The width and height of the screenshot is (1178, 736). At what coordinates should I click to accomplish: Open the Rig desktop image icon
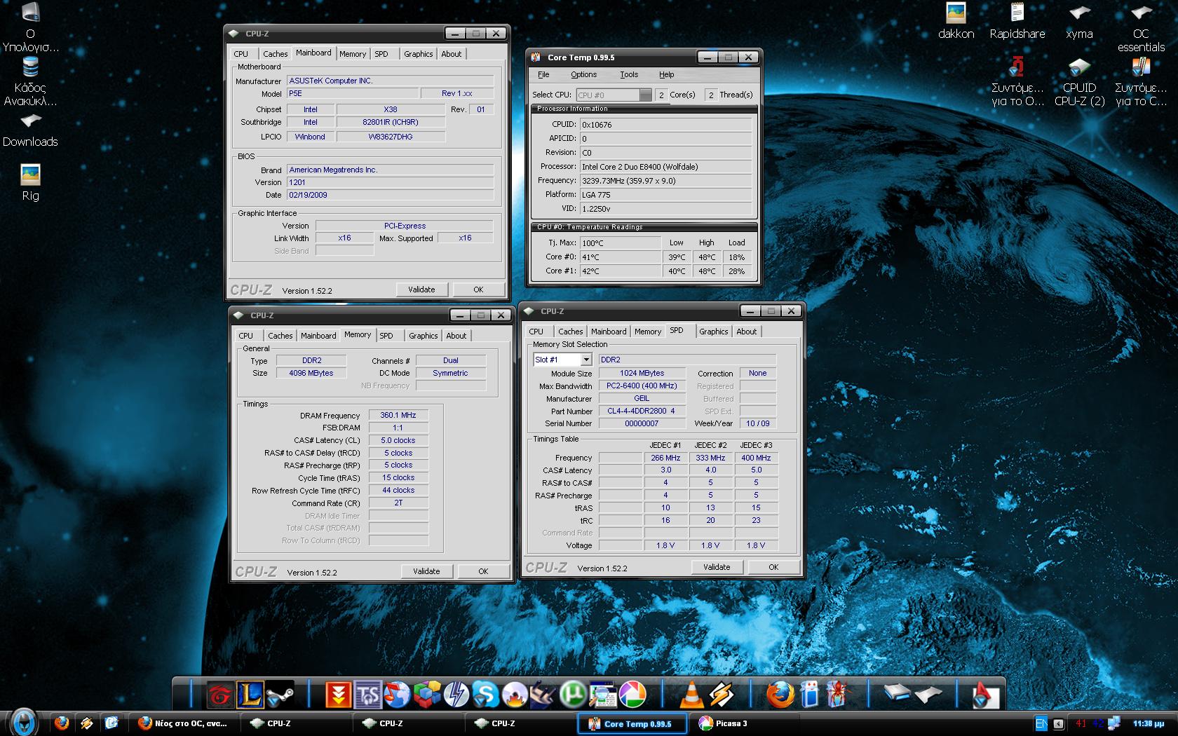[x=30, y=182]
